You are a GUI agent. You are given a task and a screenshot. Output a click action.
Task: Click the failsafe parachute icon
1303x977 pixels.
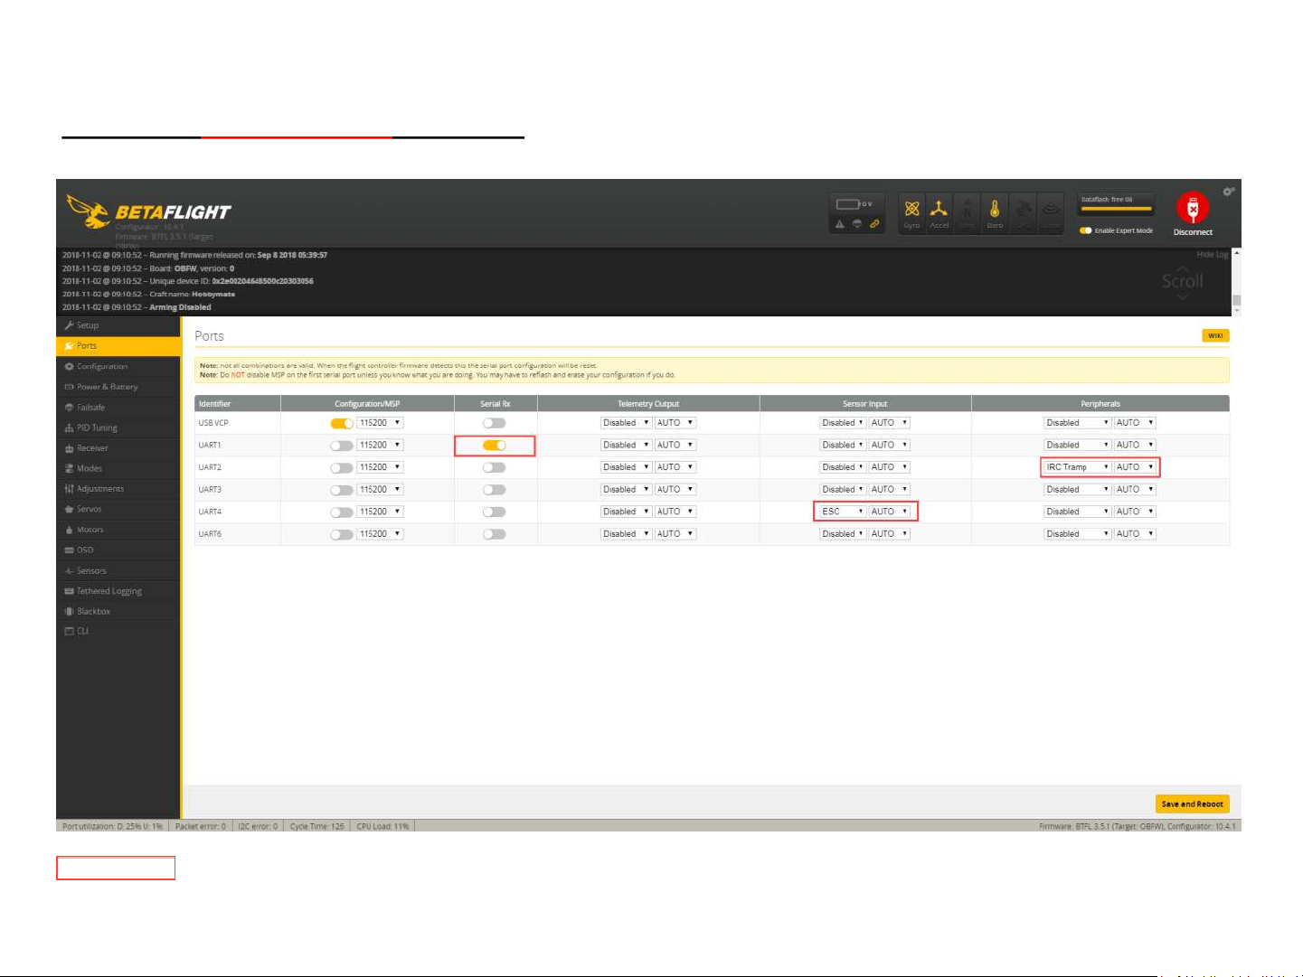point(857,224)
